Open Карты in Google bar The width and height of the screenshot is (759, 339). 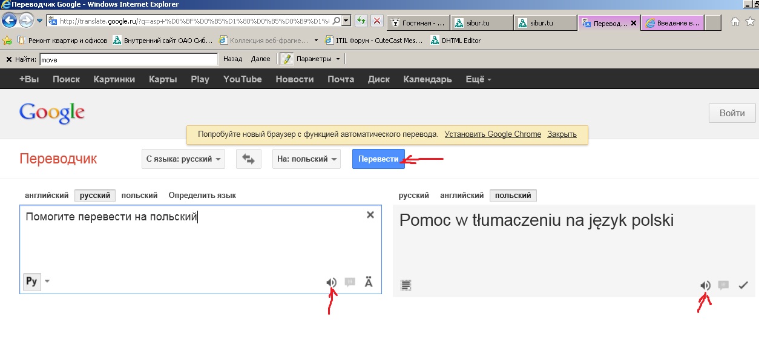[x=163, y=79]
